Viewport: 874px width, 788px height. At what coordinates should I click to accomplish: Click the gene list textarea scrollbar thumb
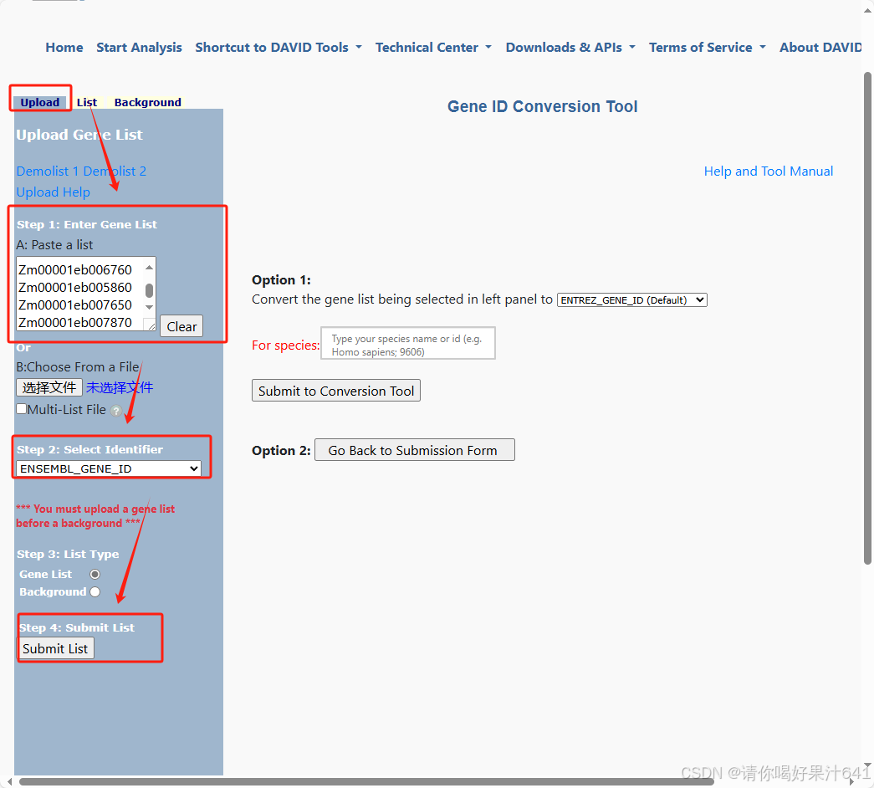(150, 290)
